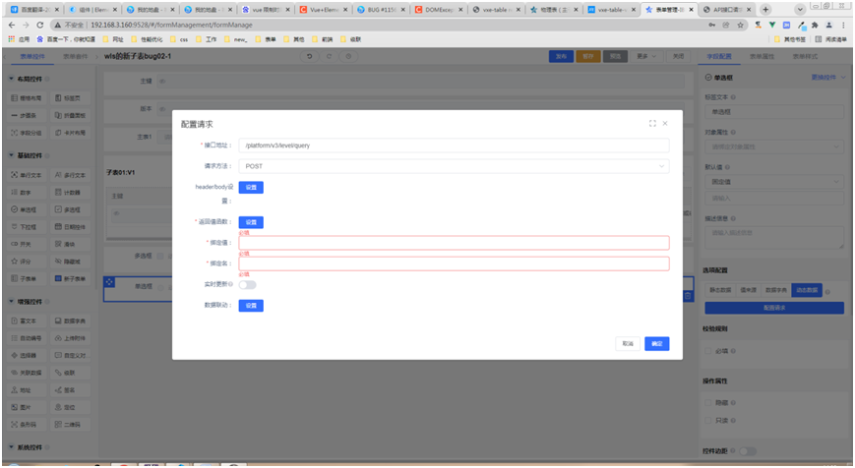Click the redo icon in form toolbar
This screenshot has height=468, width=855.
(x=330, y=57)
